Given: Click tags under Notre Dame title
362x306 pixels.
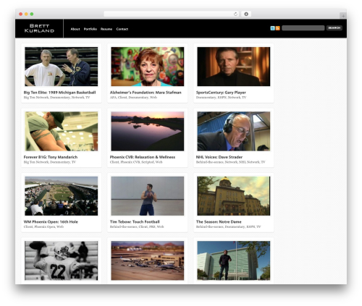Looking at the screenshot, I should pos(228,227).
